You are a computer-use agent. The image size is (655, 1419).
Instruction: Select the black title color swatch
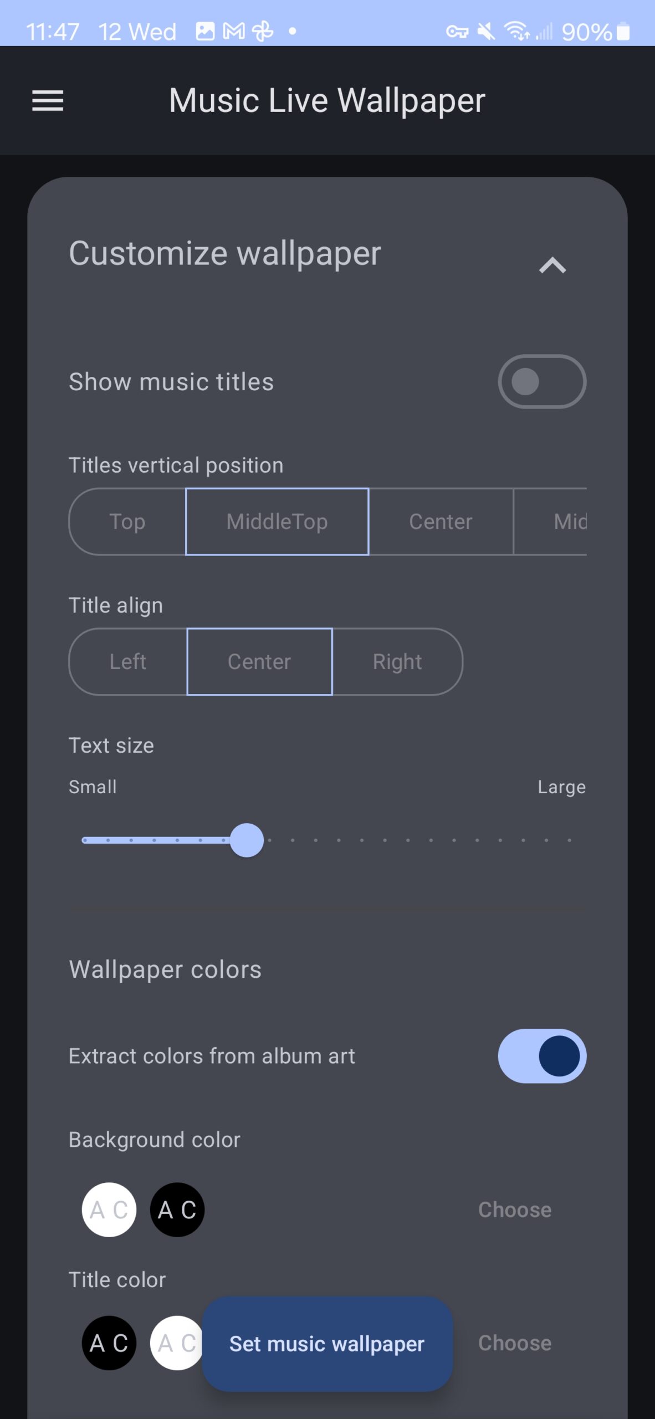(109, 1343)
